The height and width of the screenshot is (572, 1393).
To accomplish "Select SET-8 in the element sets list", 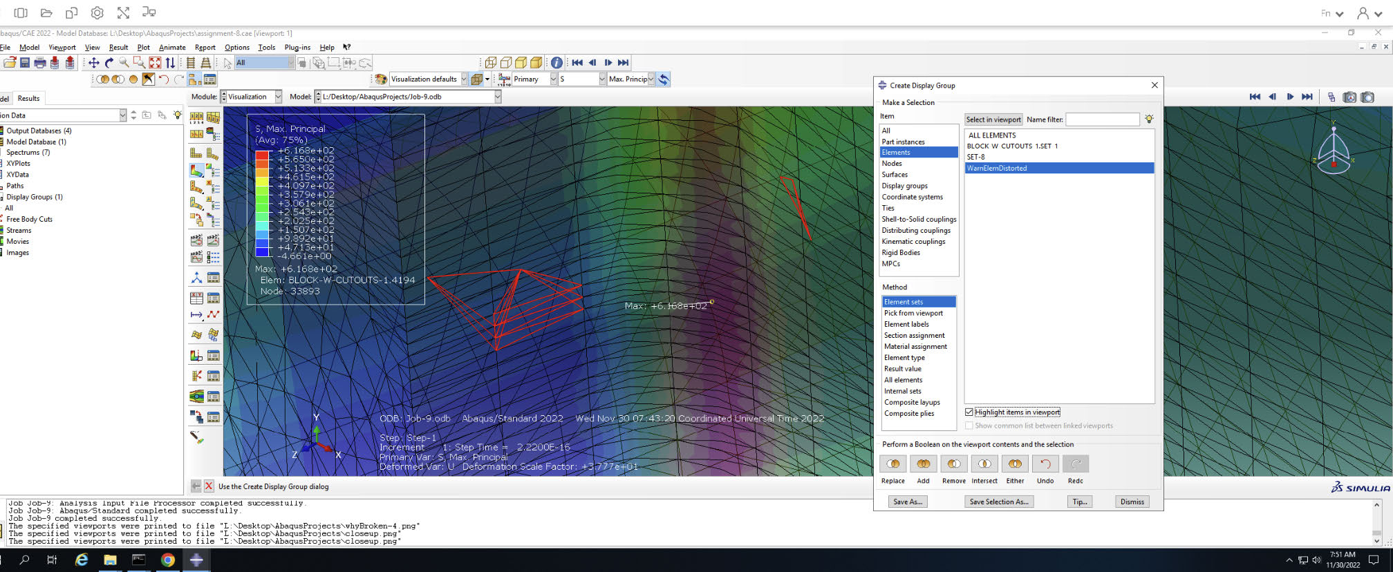I will (x=1059, y=157).
